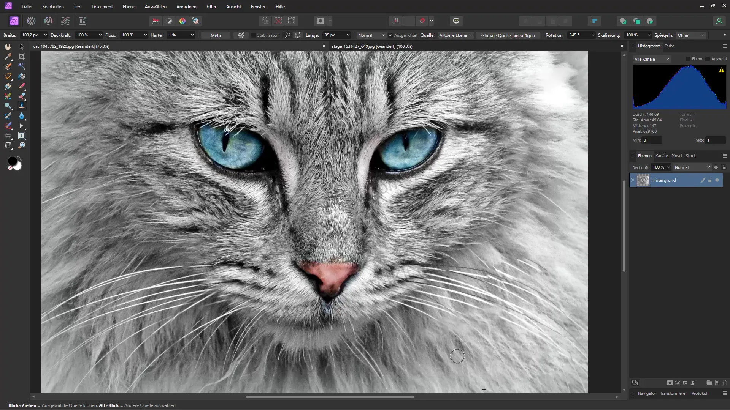Select the Move (arrow) tool

[x=22, y=47]
